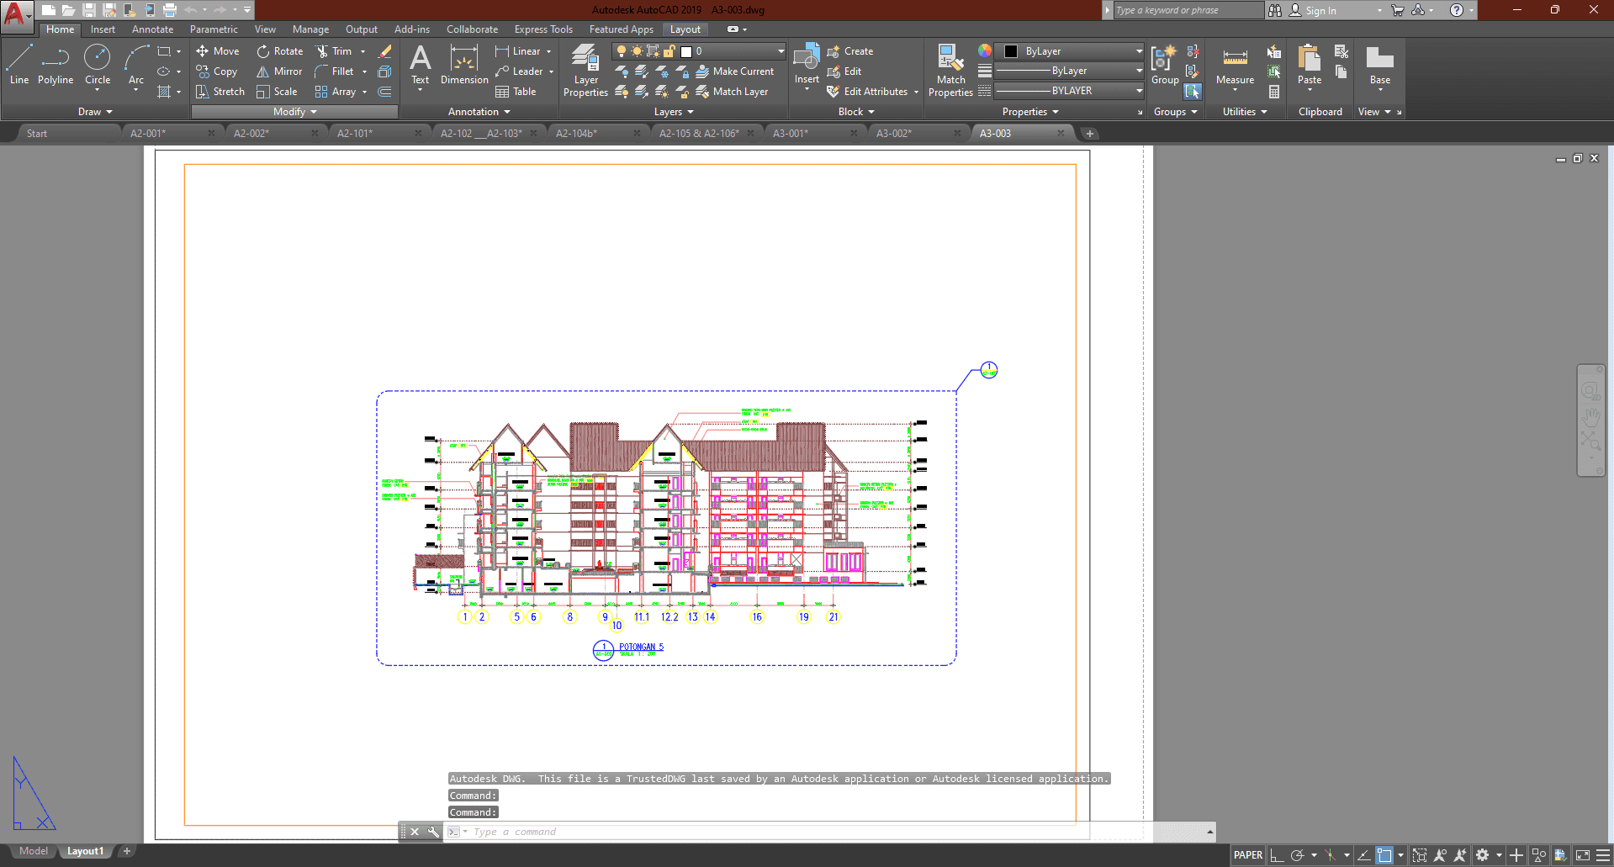
Task: Open Layer Properties manager
Action: [x=585, y=71]
